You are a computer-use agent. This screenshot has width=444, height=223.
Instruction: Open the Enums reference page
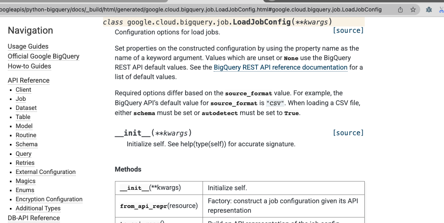pyautogui.click(x=25, y=190)
